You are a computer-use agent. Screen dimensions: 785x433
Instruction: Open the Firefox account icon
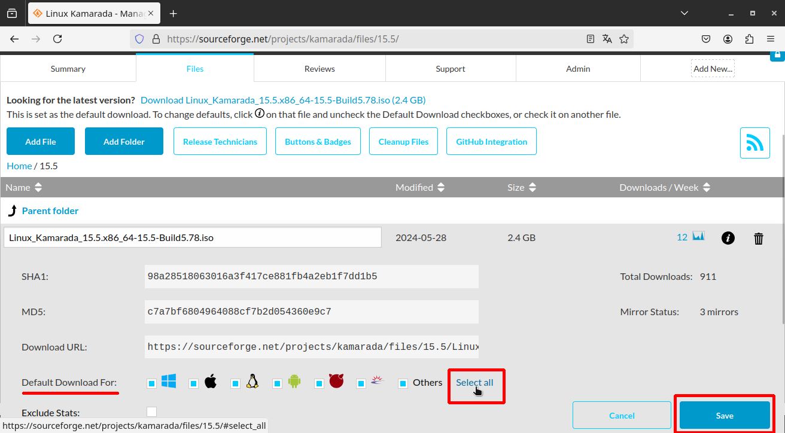pyautogui.click(x=728, y=39)
